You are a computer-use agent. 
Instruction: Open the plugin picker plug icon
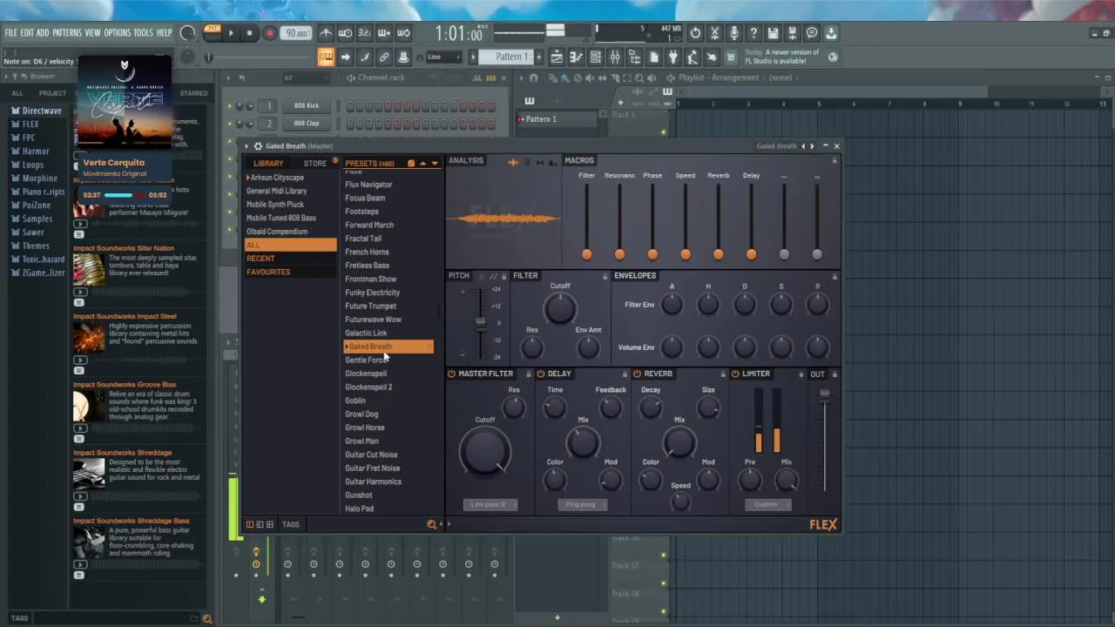[673, 57]
